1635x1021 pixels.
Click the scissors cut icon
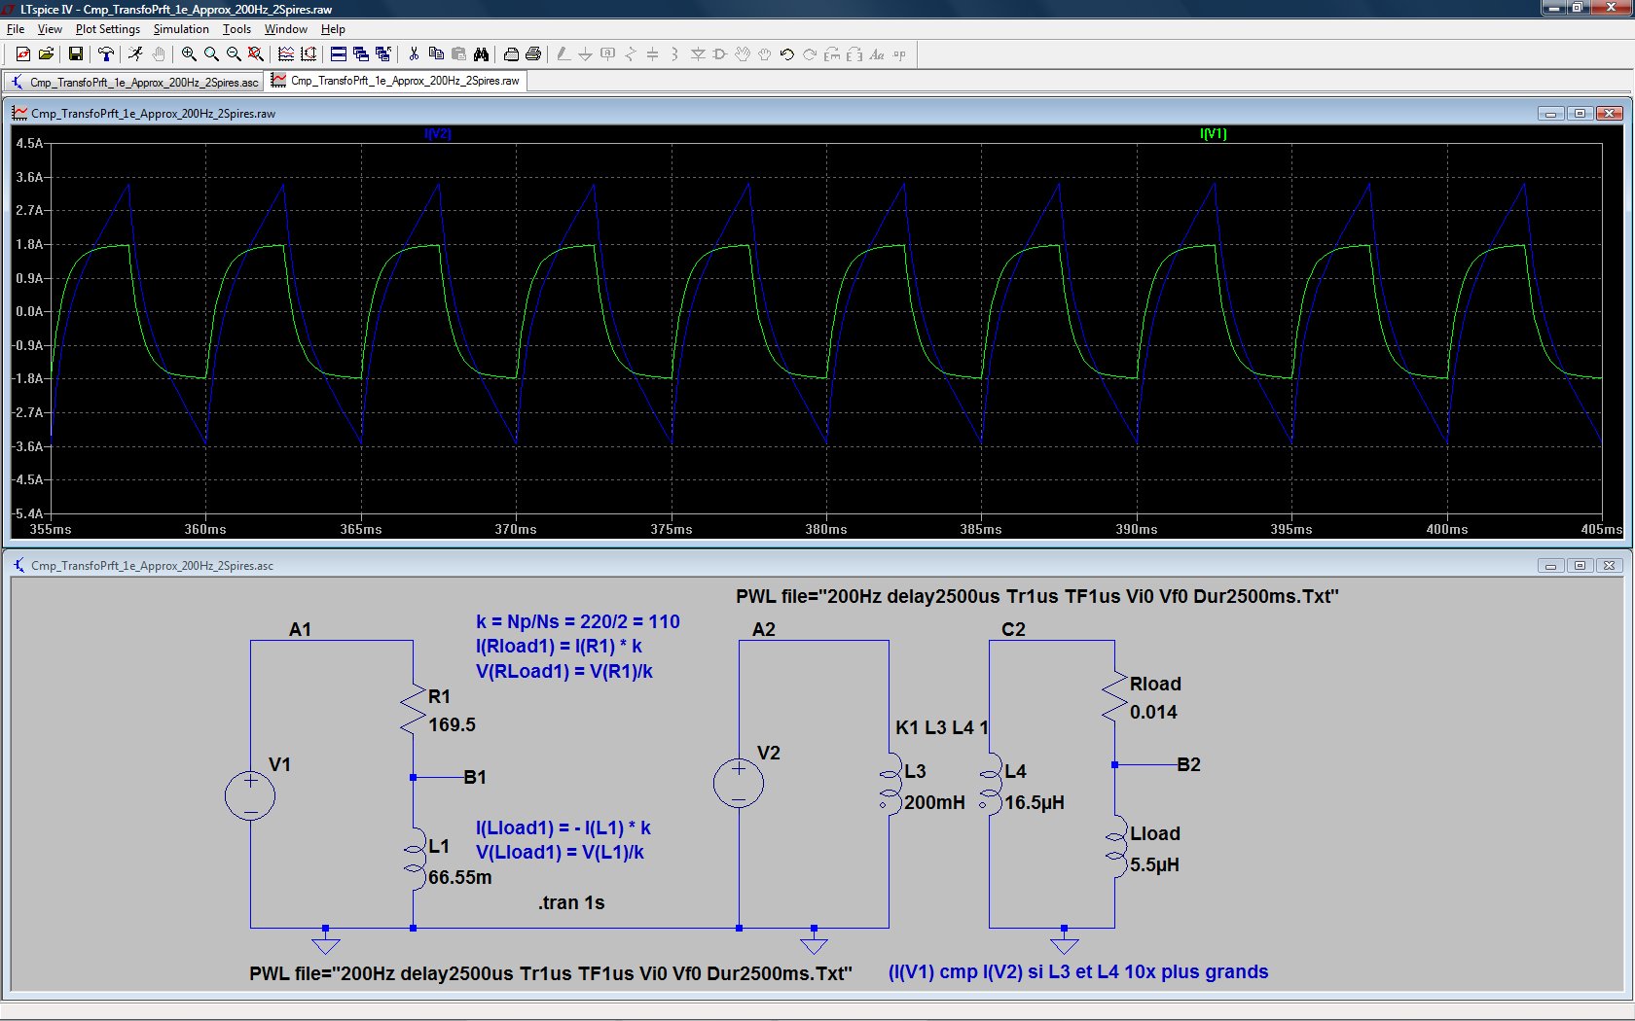click(414, 54)
